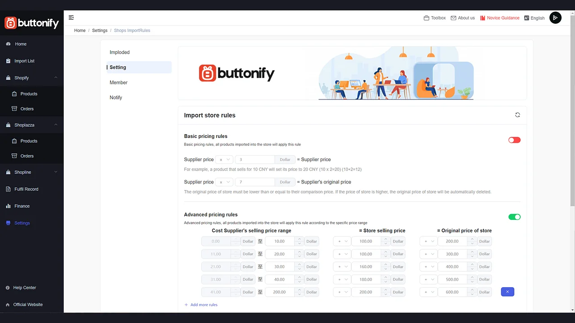Image resolution: width=575 pixels, height=323 pixels.
Task: Remove the last pricing rule row
Action: coord(507,292)
